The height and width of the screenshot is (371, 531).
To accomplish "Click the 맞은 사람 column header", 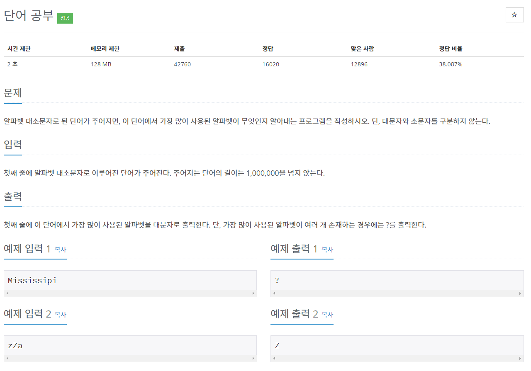I will tap(362, 49).
